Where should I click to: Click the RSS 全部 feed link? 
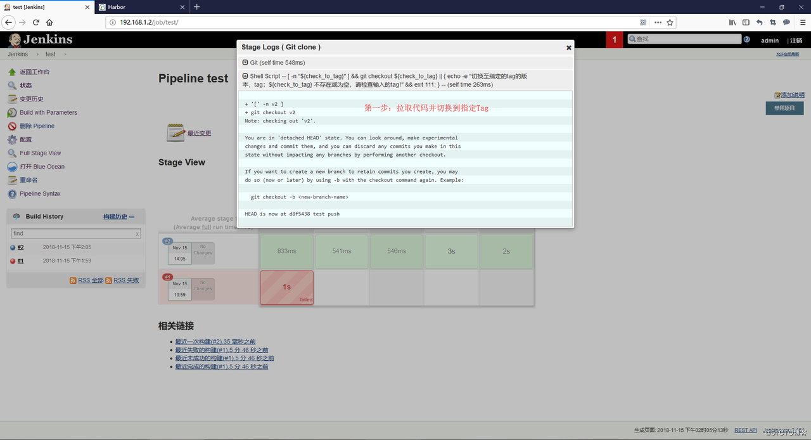click(91, 280)
